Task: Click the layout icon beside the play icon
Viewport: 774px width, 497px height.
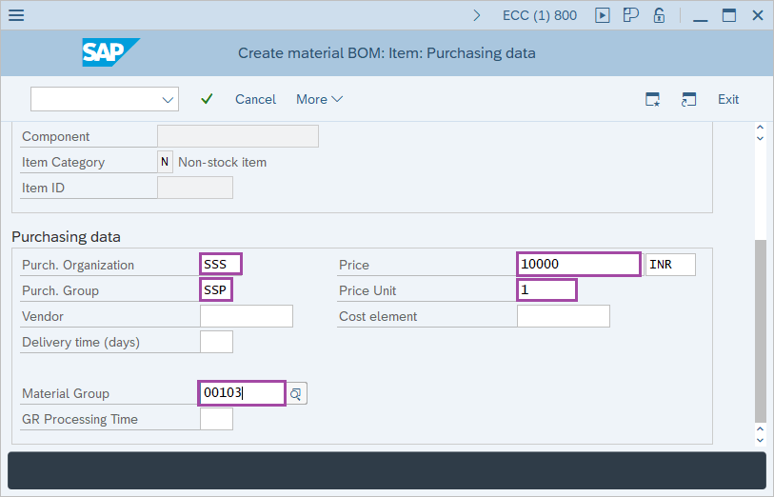Action: tap(630, 15)
